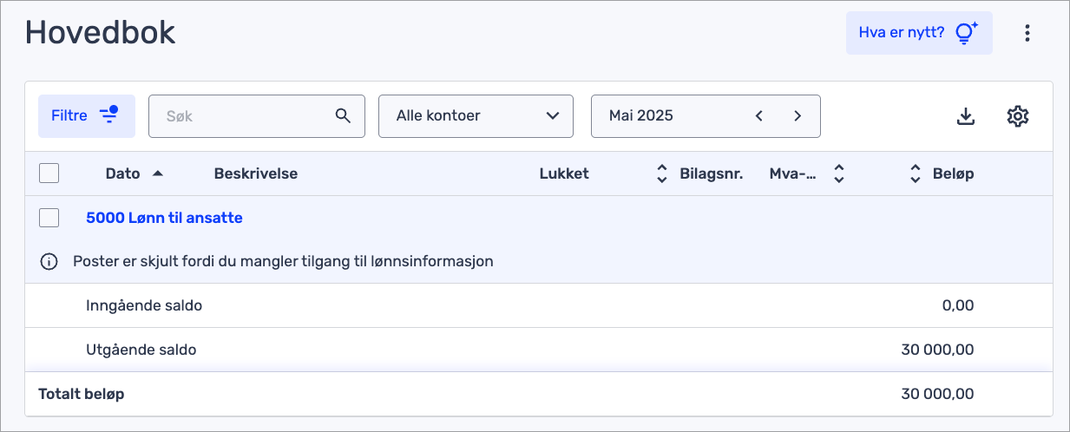1070x432 pixels.
Task: Click the Beskrivelse column header
Action: 256,173
